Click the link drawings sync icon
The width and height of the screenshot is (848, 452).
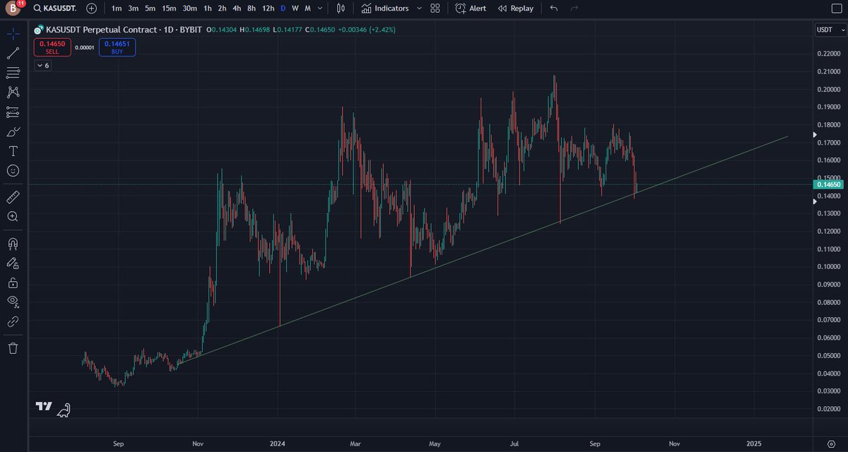coord(13,321)
